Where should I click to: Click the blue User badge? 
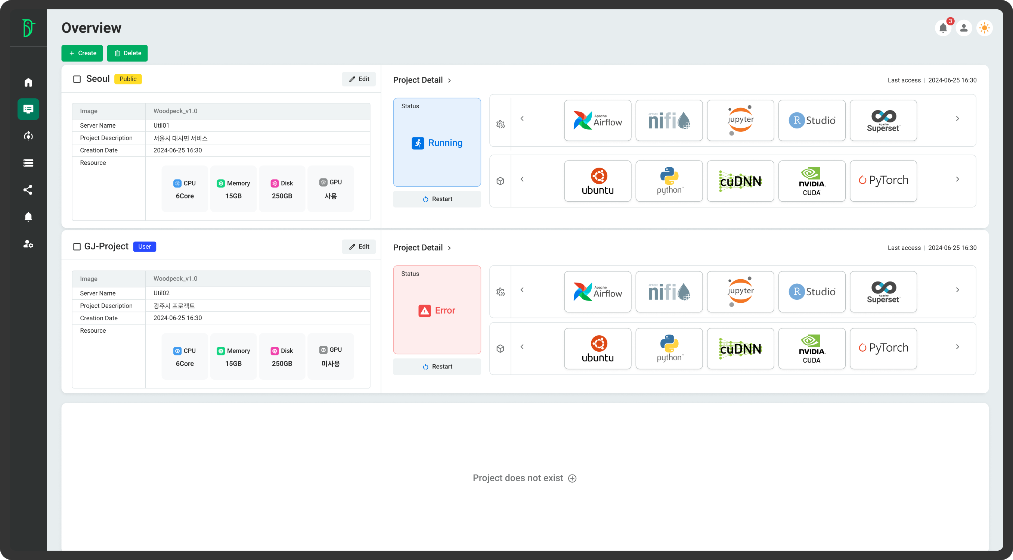point(144,246)
